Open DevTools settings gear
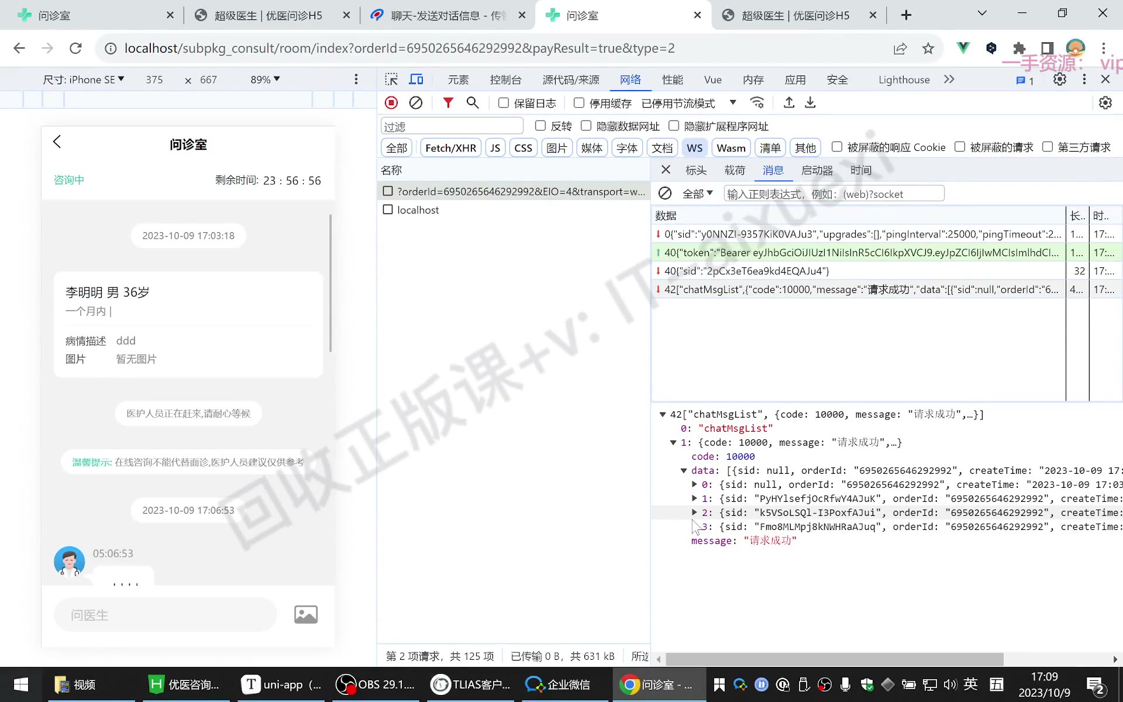The height and width of the screenshot is (702, 1123). [x=1060, y=80]
